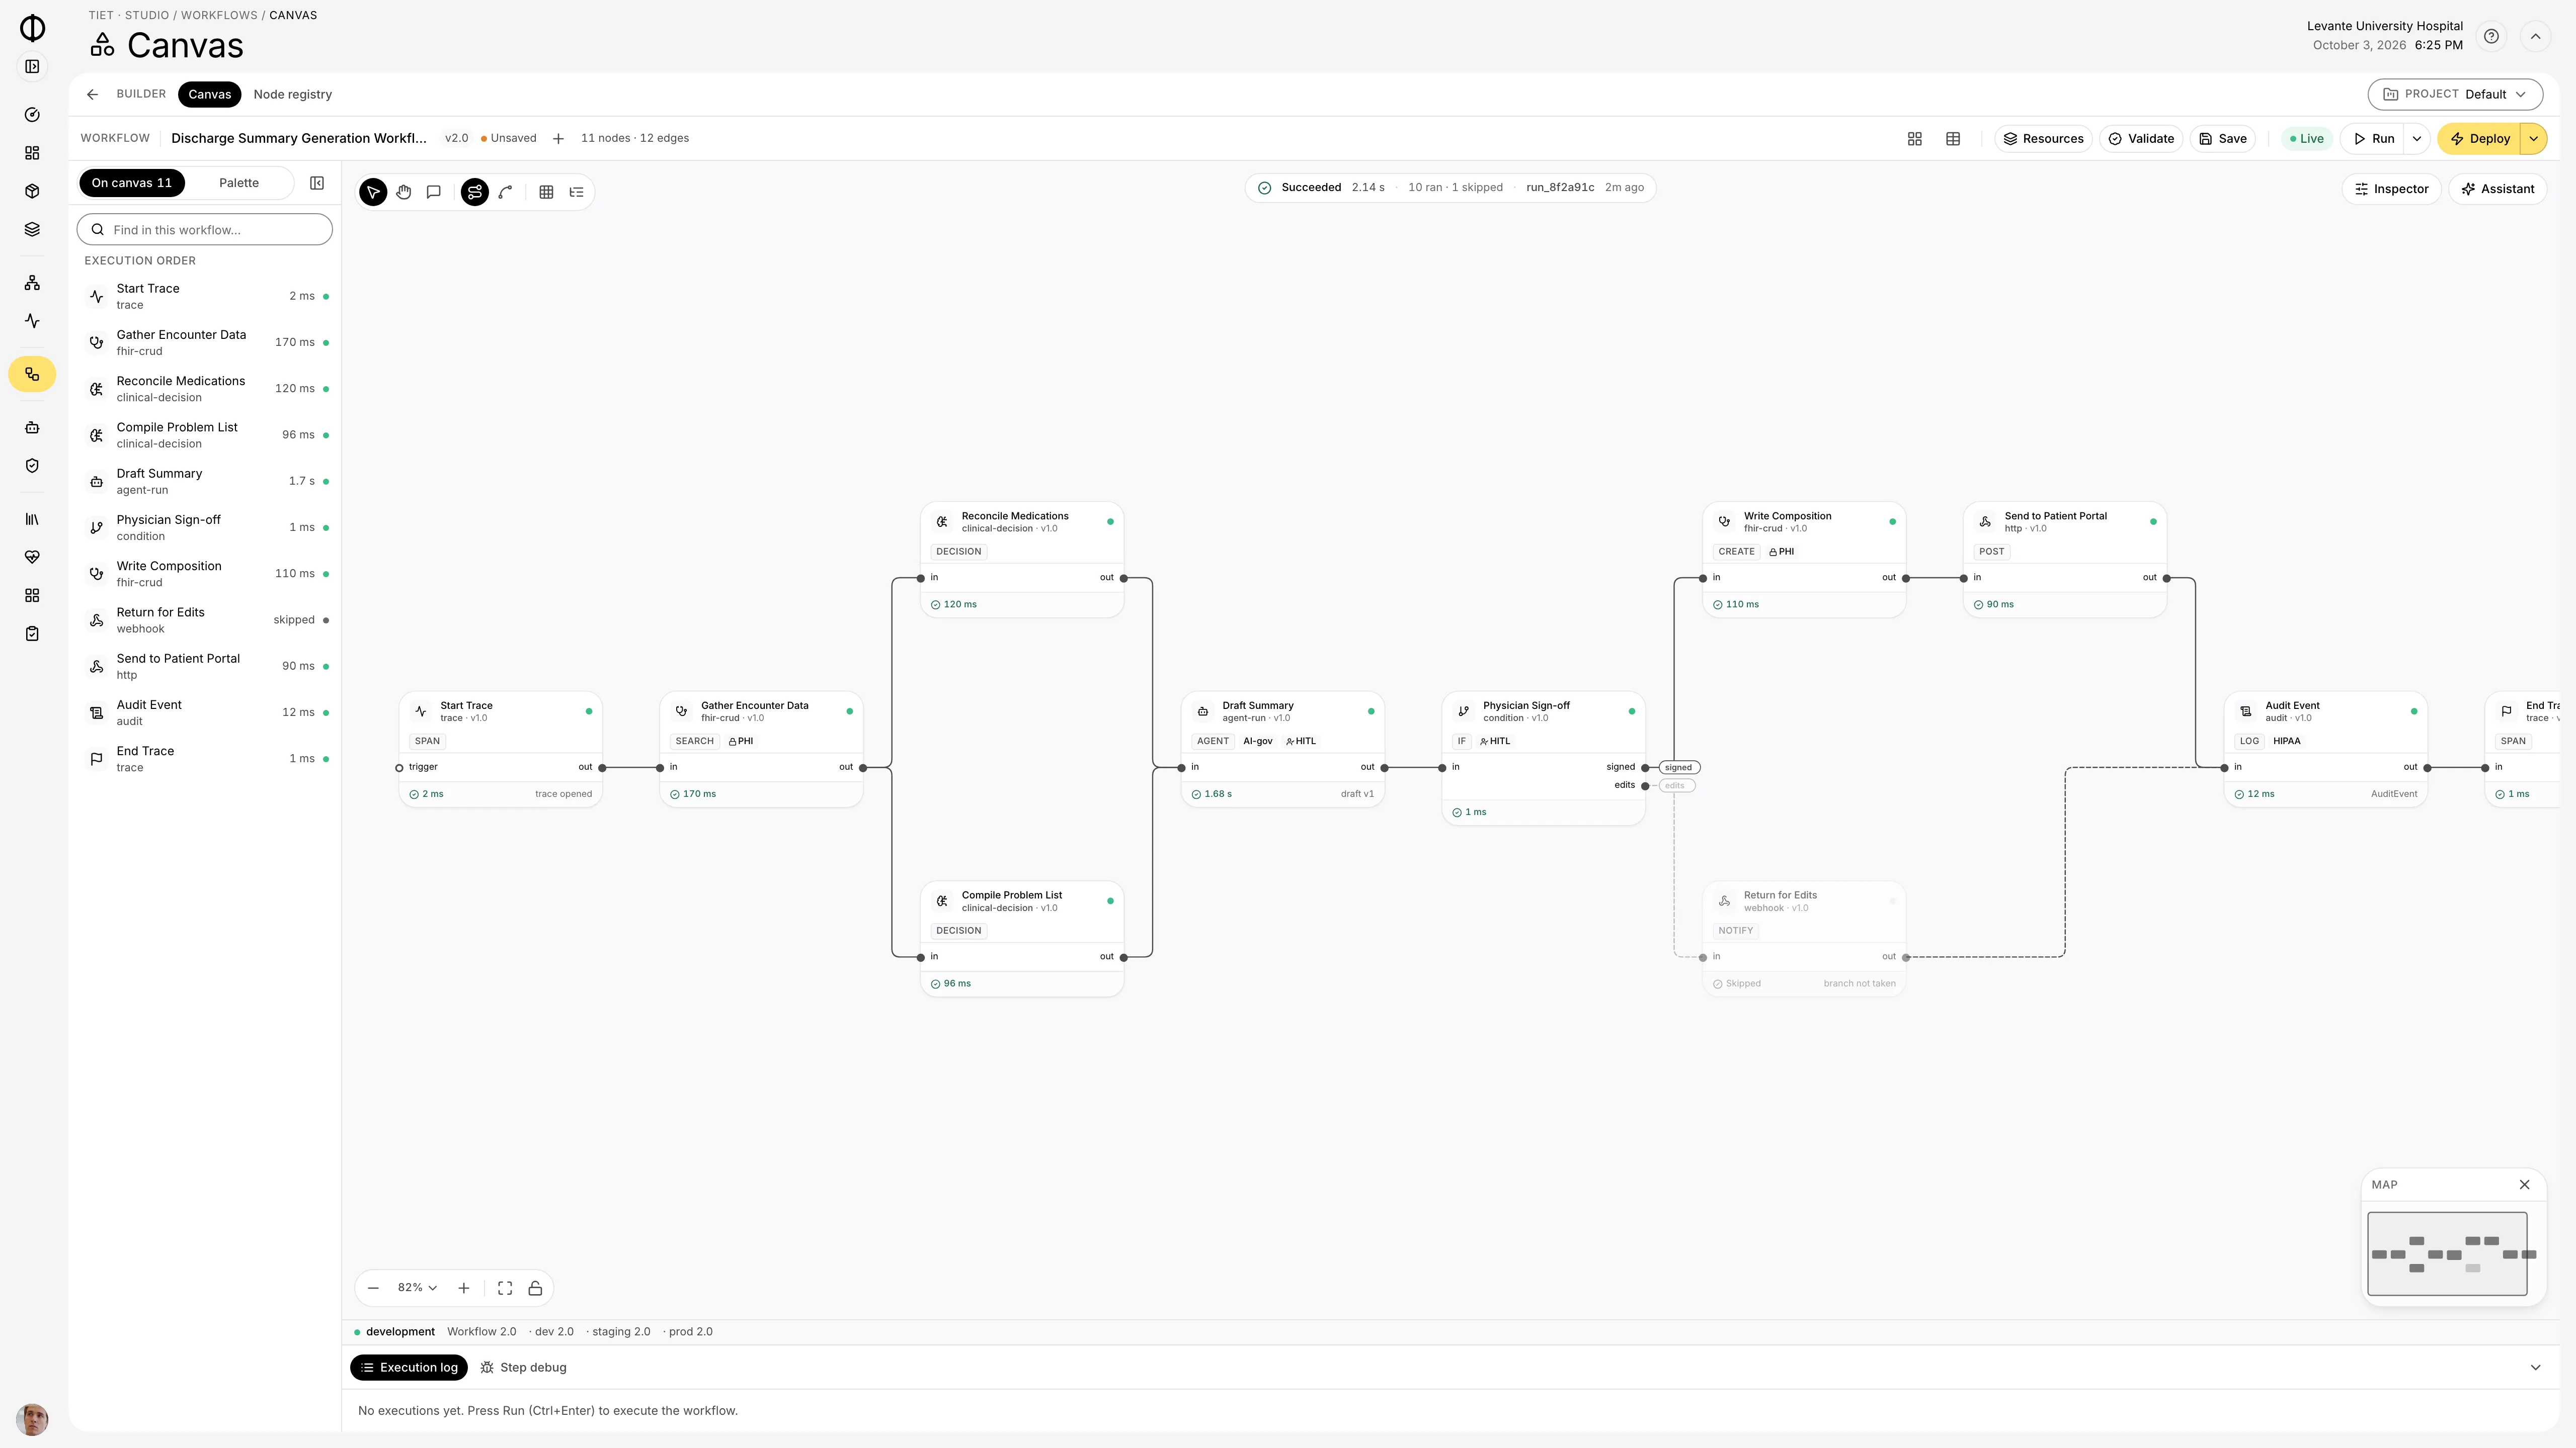
Task: Toggle the sidebar panel icon at top left
Action: (32, 67)
